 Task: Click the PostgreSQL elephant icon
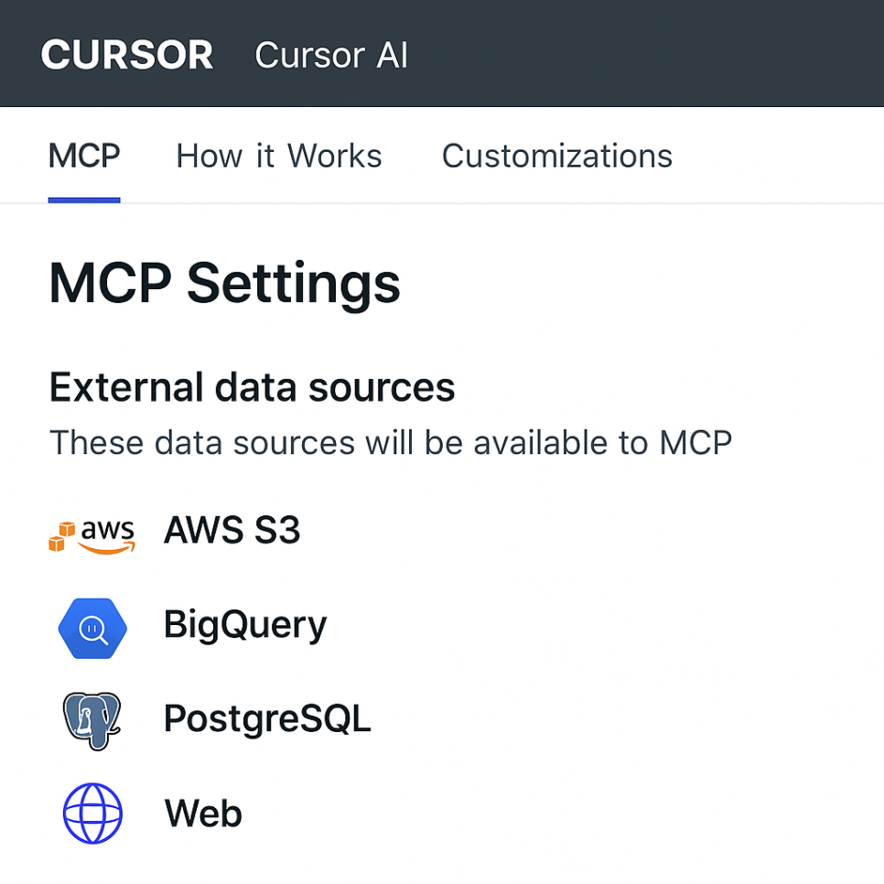click(92, 720)
